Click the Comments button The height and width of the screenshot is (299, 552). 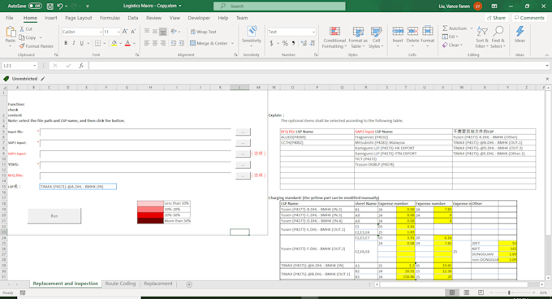(x=529, y=18)
